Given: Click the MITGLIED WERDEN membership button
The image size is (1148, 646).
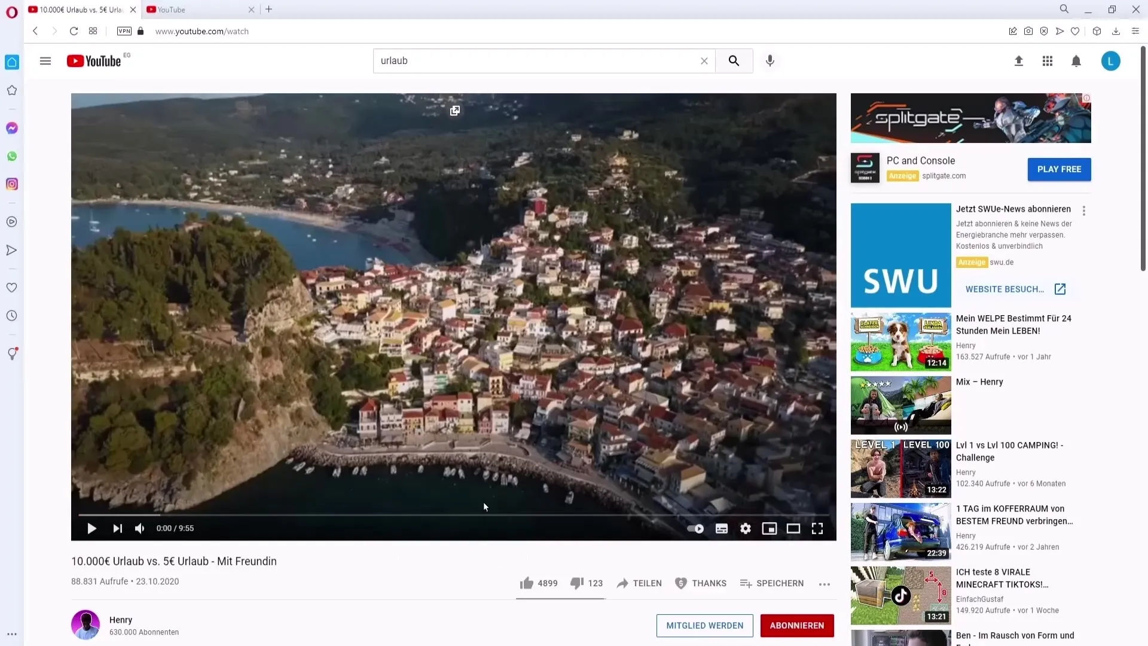Looking at the screenshot, I should (x=705, y=626).
